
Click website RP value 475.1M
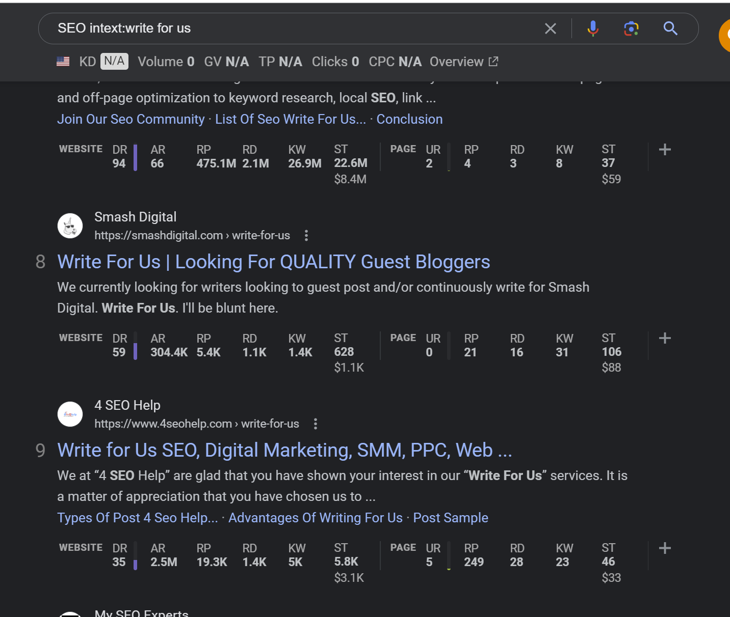216,163
